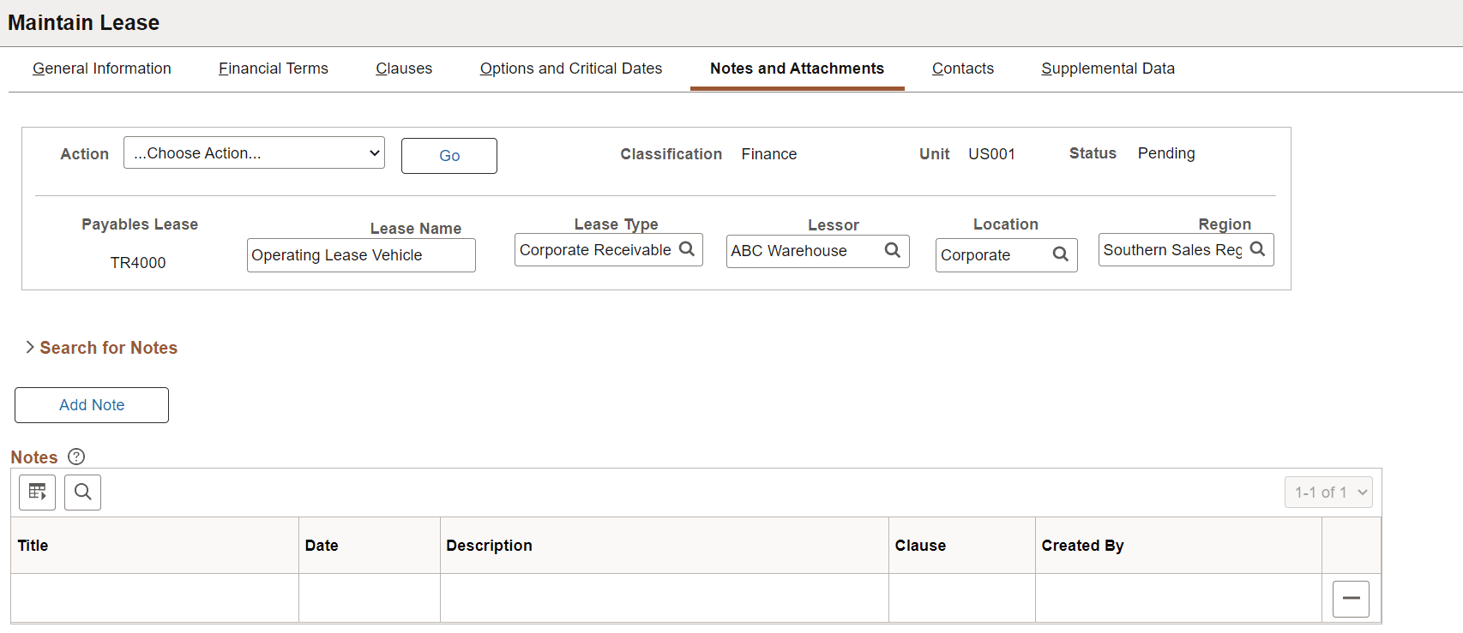Open the Region lookup search icon
Screen dimensions: 1463x633
coord(1258,249)
